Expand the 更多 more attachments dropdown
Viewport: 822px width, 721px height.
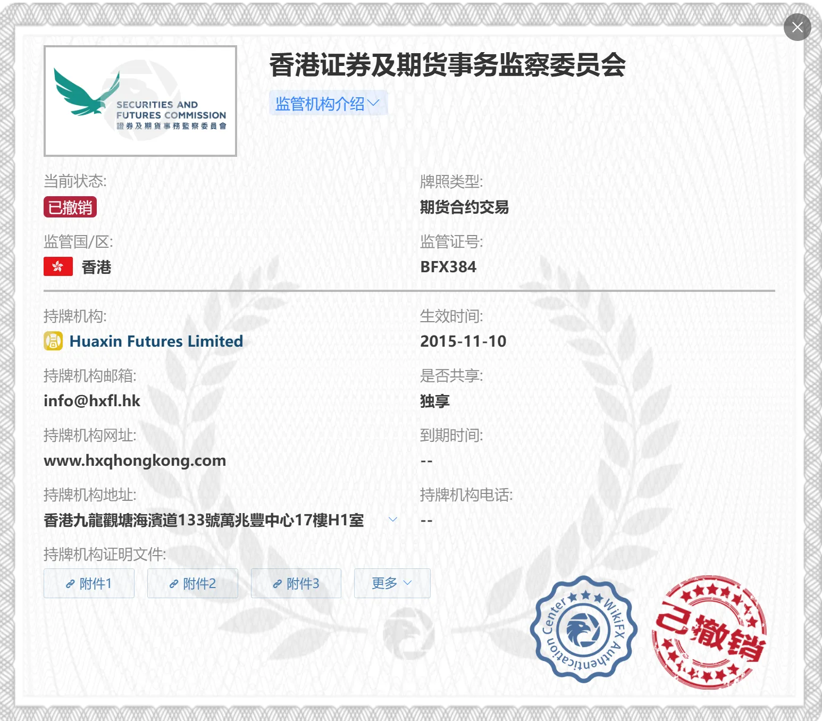[x=392, y=583]
